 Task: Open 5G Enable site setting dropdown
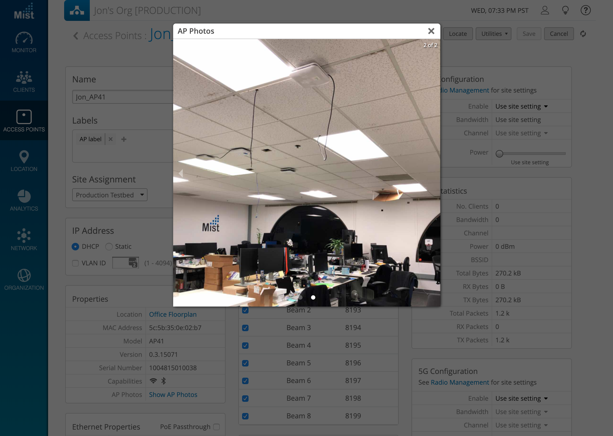[x=521, y=398]
